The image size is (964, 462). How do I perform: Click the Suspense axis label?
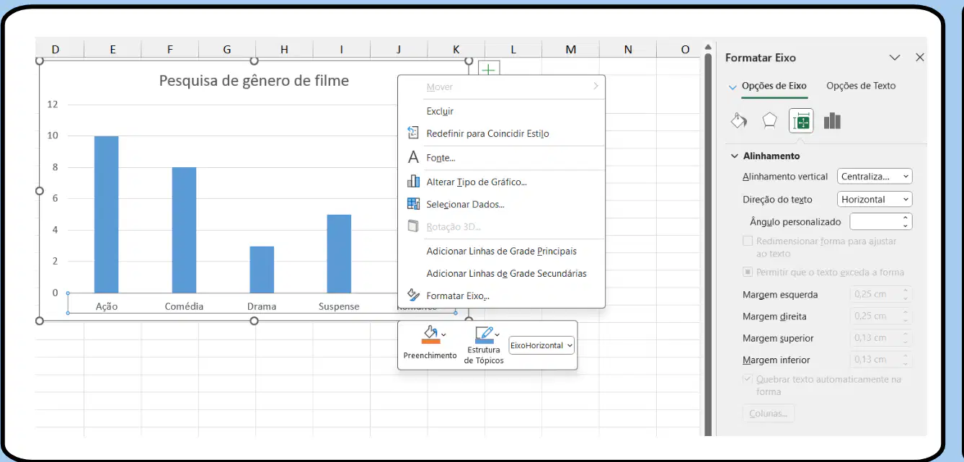(339, 306)
